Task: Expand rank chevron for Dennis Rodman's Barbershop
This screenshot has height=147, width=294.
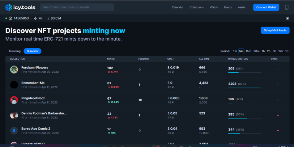Action: coord(278,115)
